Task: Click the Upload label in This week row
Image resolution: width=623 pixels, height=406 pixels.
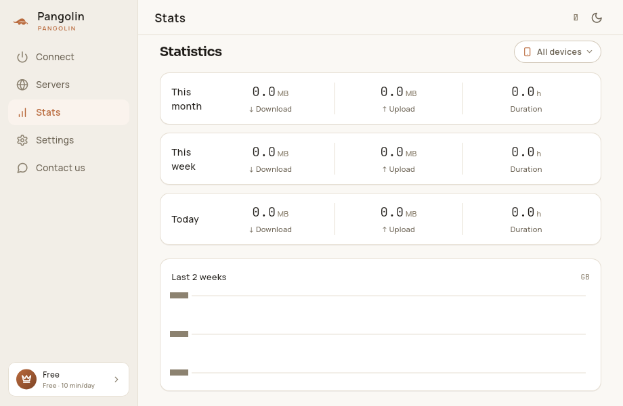Action: pyautogui.click(x=398, y=169)
